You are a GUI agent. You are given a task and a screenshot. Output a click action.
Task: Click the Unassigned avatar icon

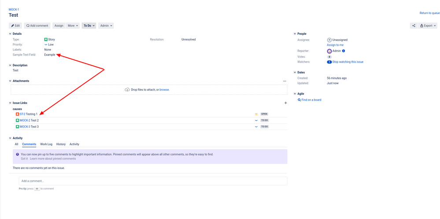pos(329,40)
